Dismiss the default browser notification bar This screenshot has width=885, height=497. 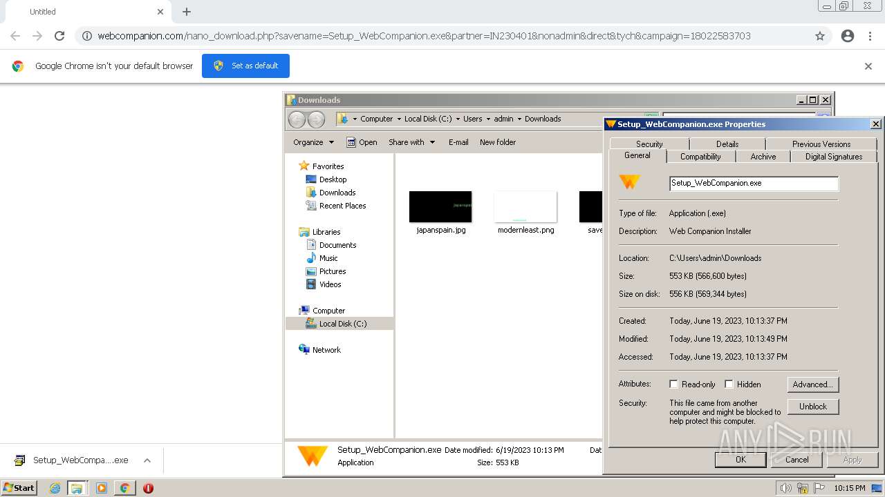tap(868, 66)
